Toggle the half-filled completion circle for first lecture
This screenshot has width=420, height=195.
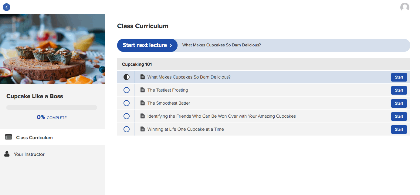127,77
